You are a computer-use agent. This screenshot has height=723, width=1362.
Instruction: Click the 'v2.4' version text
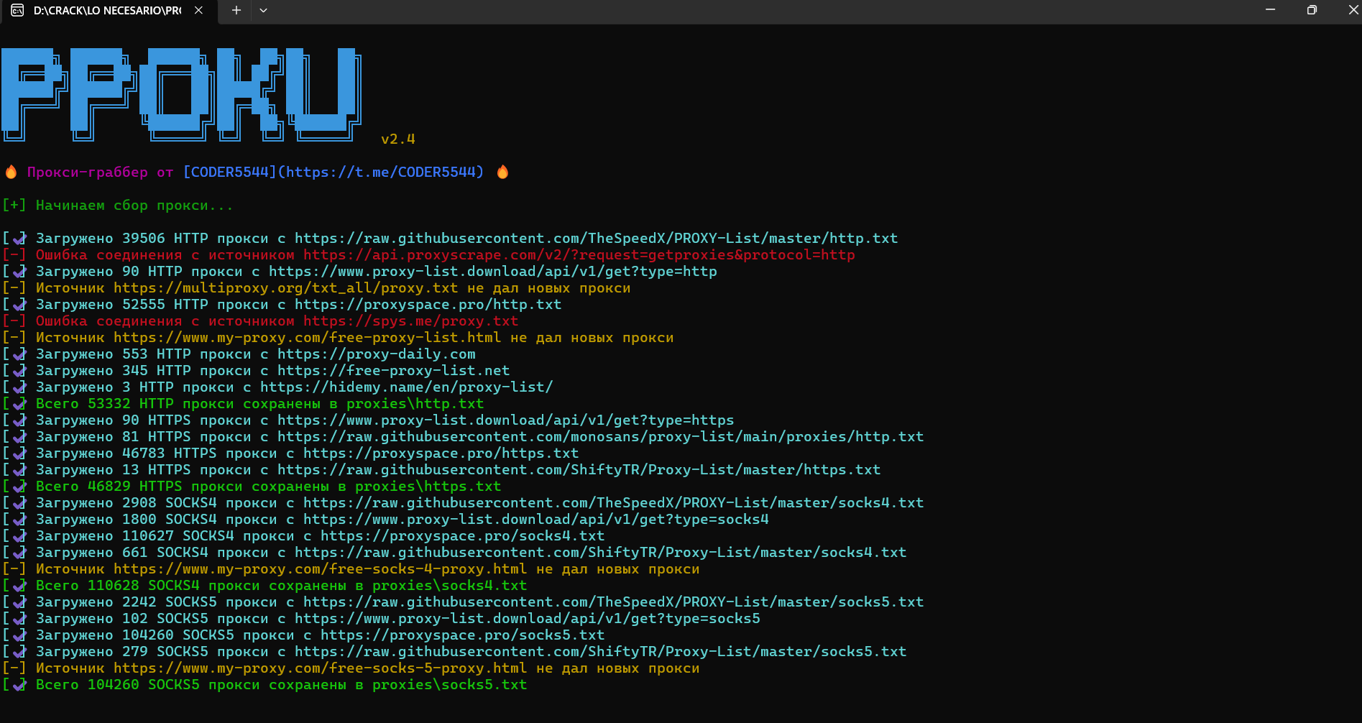point(398,139)
